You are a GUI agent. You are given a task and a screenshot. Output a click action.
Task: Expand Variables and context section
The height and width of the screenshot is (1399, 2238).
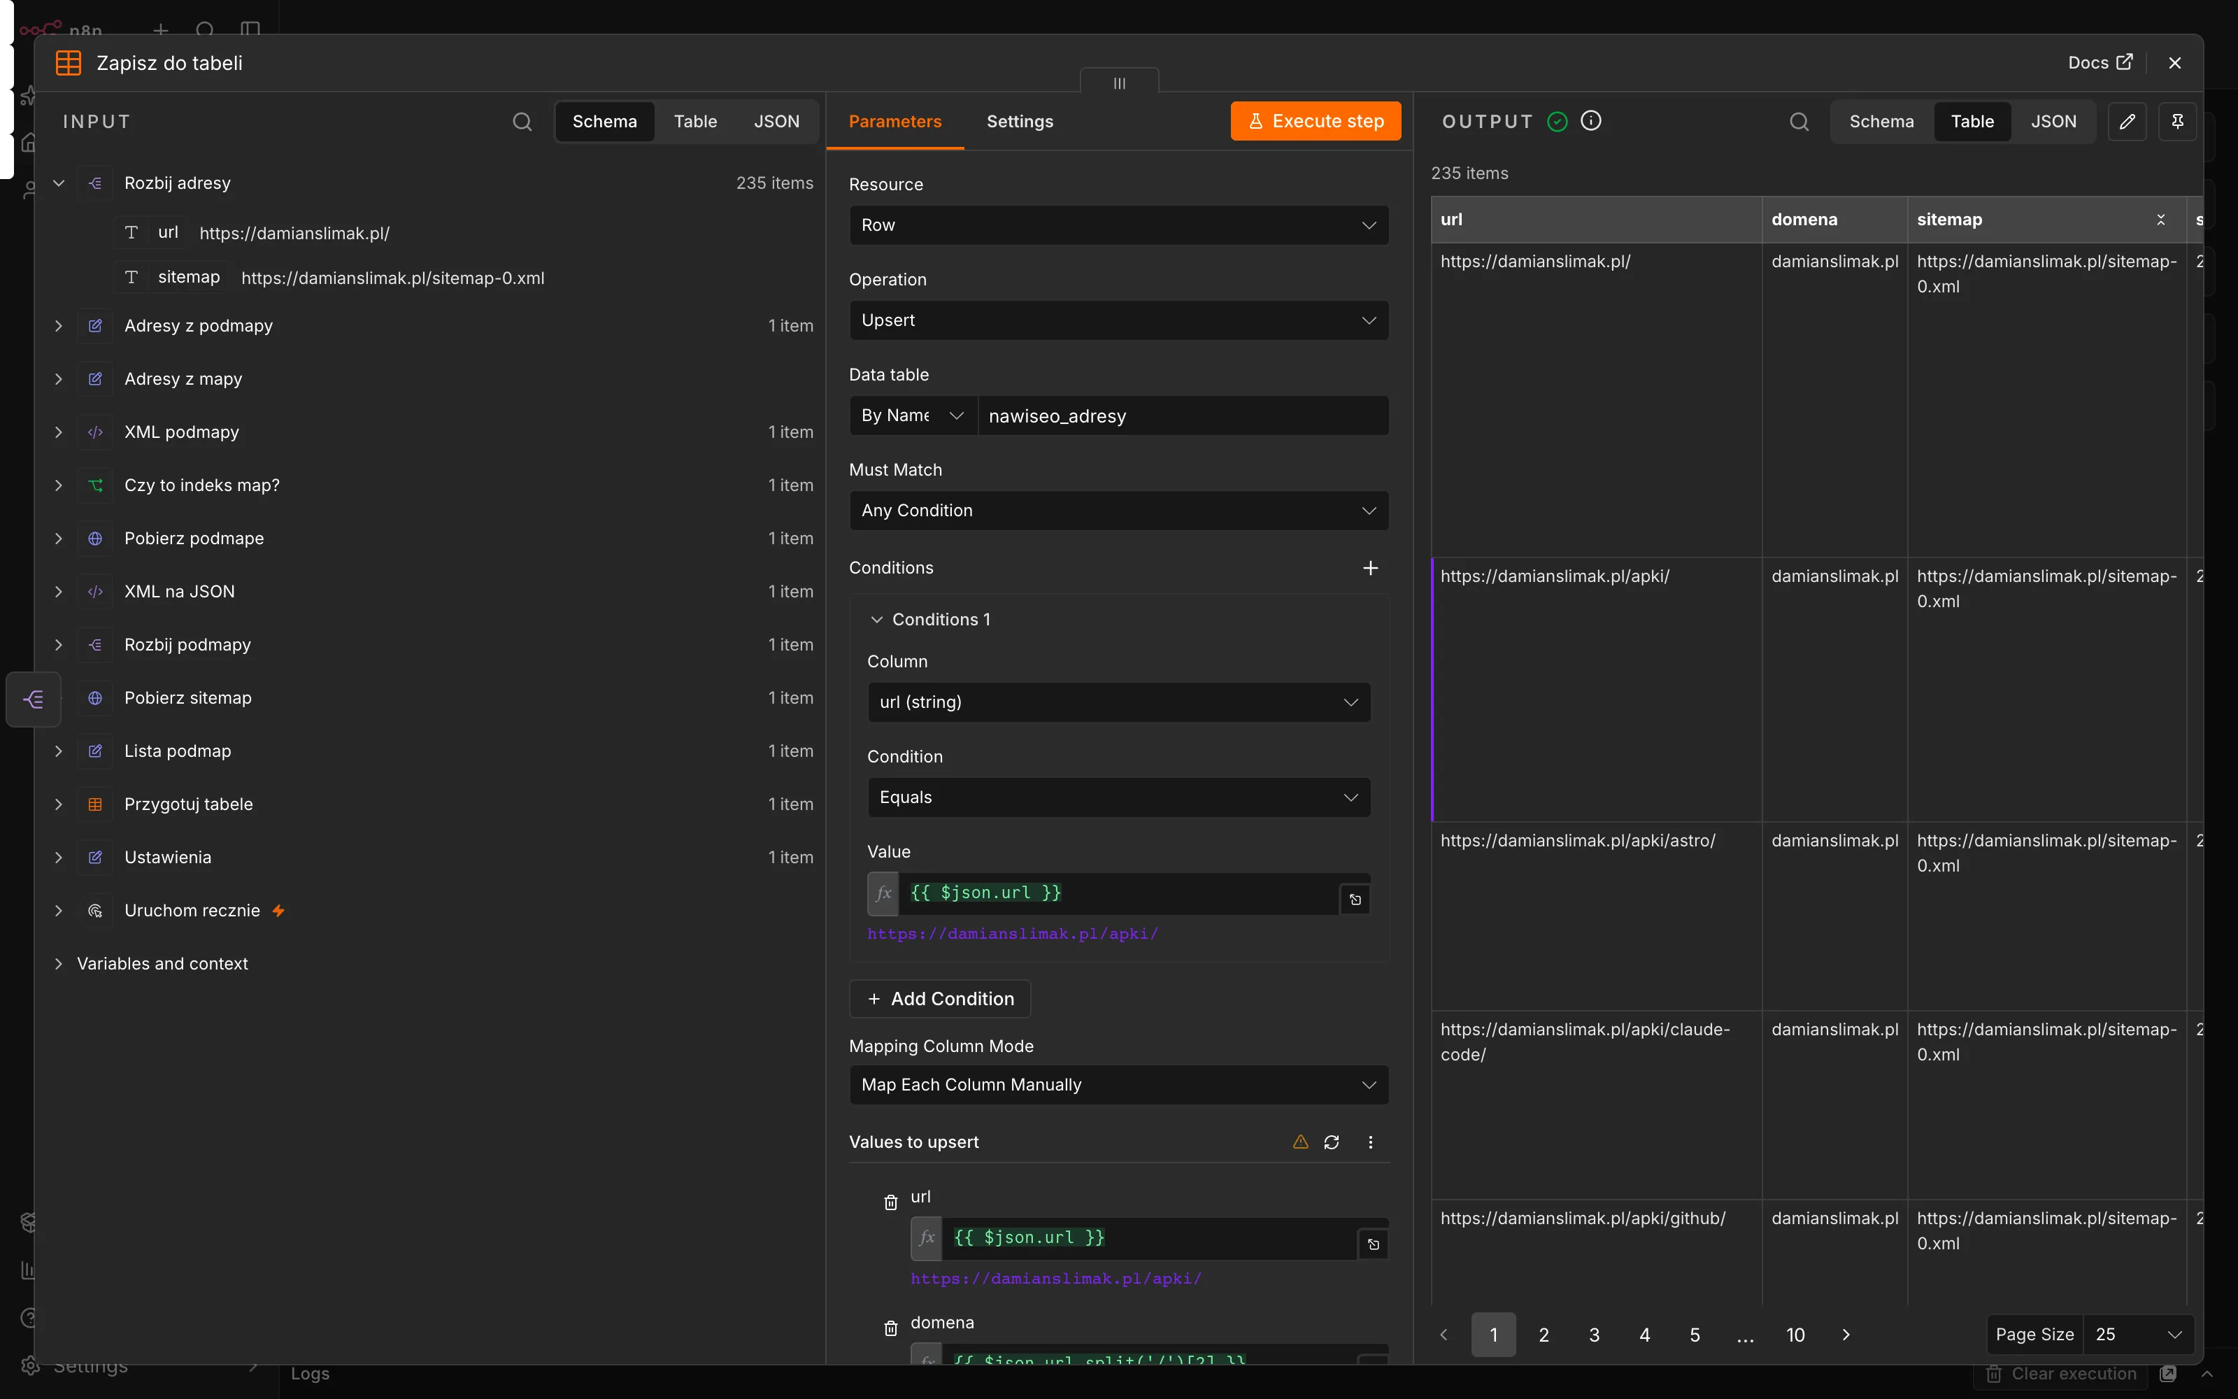[58, 963]
